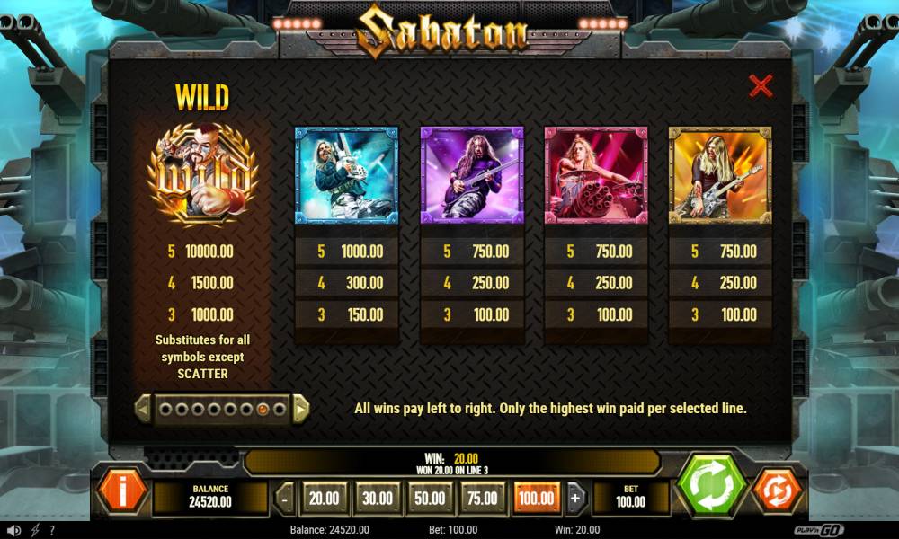Set bet to 50.00
The width and height of the screenshot is (899, 539).
tap(430, 499)
